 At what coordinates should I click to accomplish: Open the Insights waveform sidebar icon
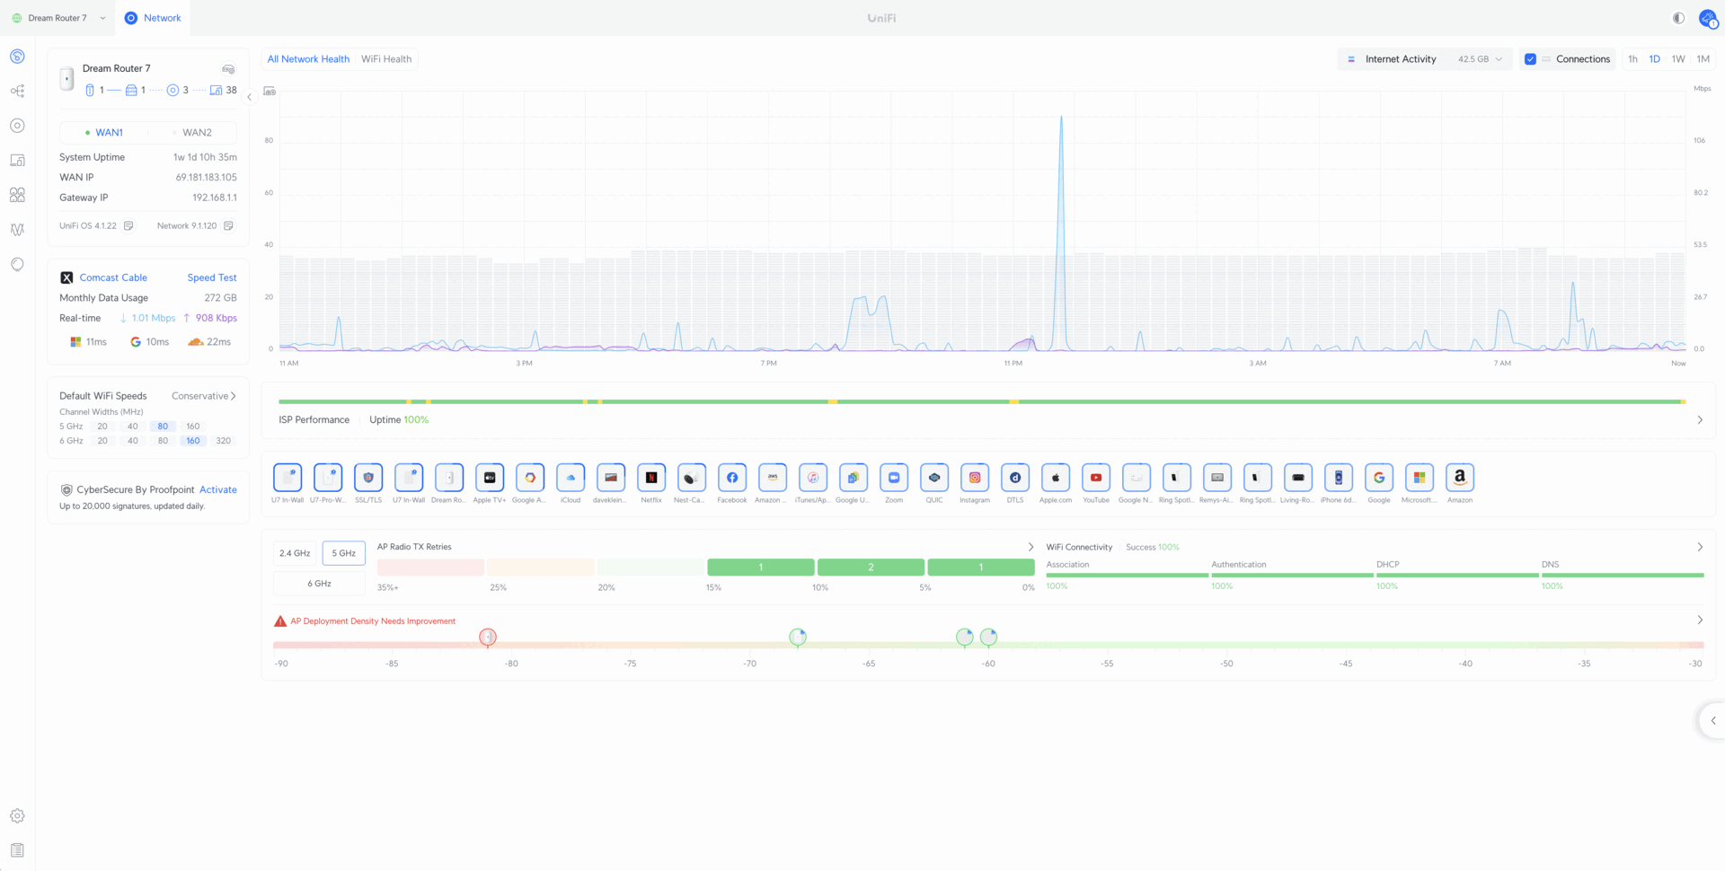tap(17, 229)
